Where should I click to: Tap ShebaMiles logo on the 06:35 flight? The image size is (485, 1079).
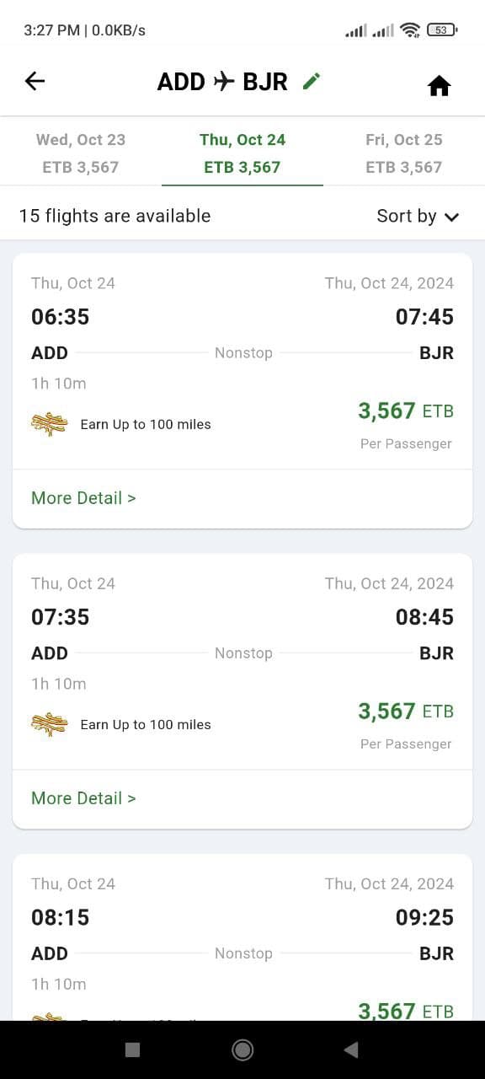(x=49, y=424)
